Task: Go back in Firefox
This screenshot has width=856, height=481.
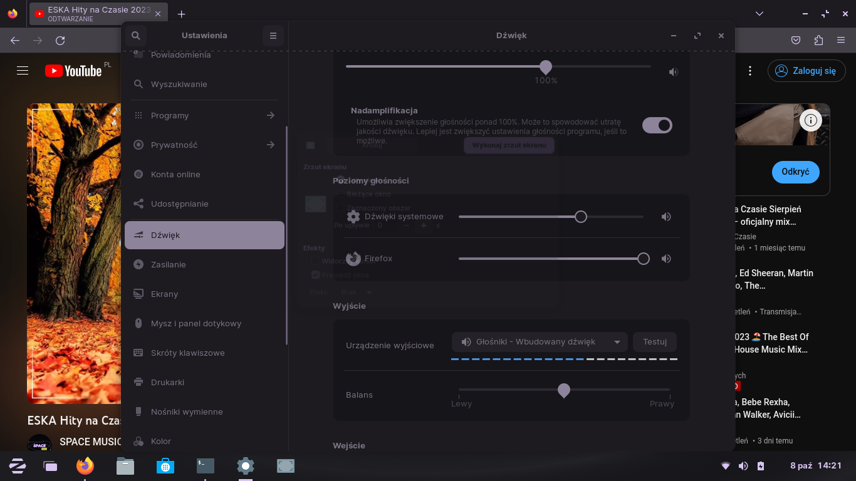Action: pyautogui.click(x=16, y=41)
